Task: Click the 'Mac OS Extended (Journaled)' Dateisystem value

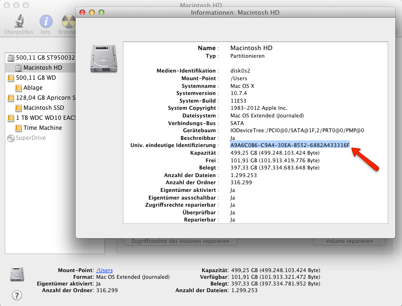Action: click(x=267, y=116)
